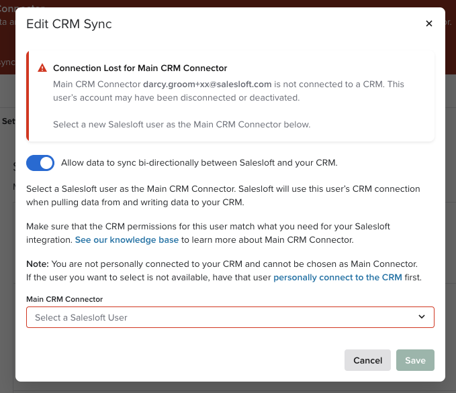Viewport: 456px width, 393px height.
Task: Click the 'Connection Lost for Main CRM Connector' heading
Action: pyautogui.click(x=140, y=68)
